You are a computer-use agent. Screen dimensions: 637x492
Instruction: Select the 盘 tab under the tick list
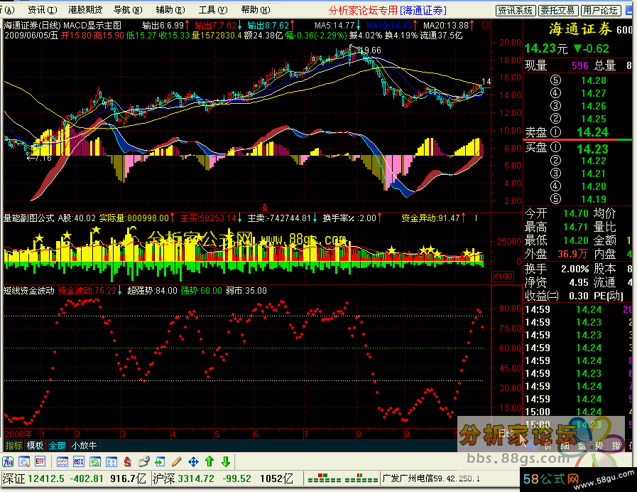pyautogui.click(x=582, y=446)
